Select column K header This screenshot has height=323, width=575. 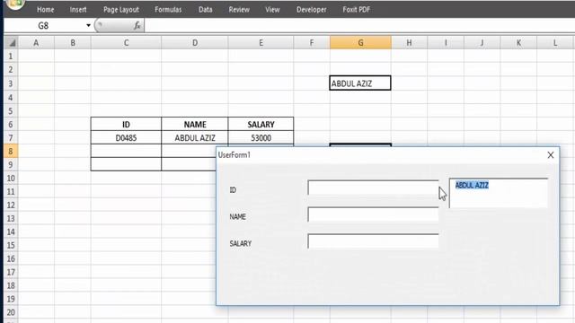pyautogui.click(x=518, y=43)
